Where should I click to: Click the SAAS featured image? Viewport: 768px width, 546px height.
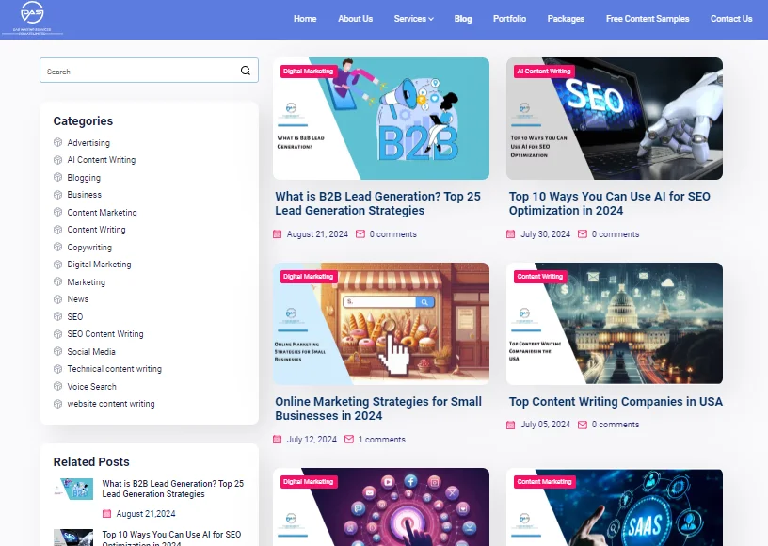[615, 507]
